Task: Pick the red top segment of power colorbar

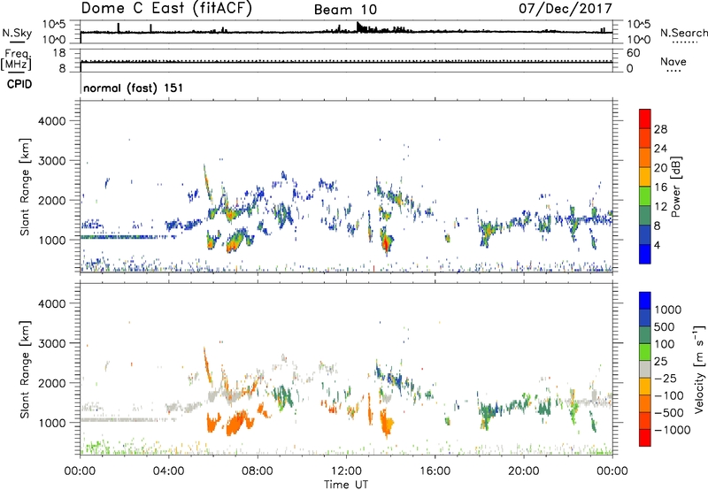Action: coord(645,119)
